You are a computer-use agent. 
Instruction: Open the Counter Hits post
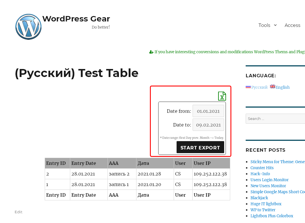click(262, 168)
